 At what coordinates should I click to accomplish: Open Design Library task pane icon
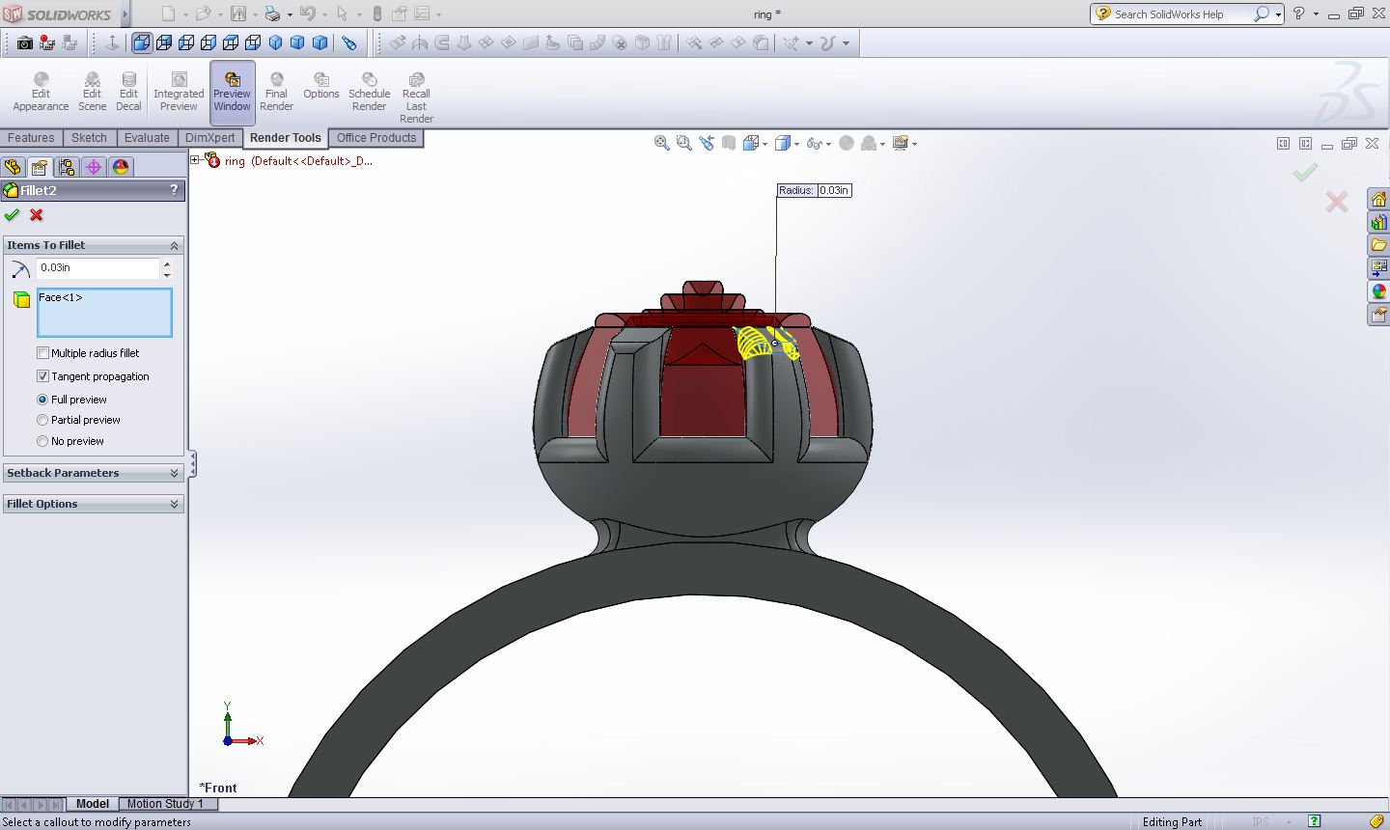[x=1378, y=223]
